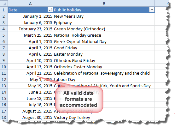The image size is (175, 129).
Task: Select National Holiday Greece cell
Action: [104, 35]
